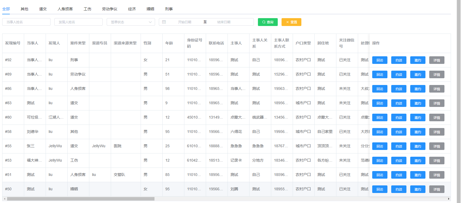This screenshot has width=461, height=203.
Task: Click 约谈 button for row #51
Action: (x=399, y=175)
